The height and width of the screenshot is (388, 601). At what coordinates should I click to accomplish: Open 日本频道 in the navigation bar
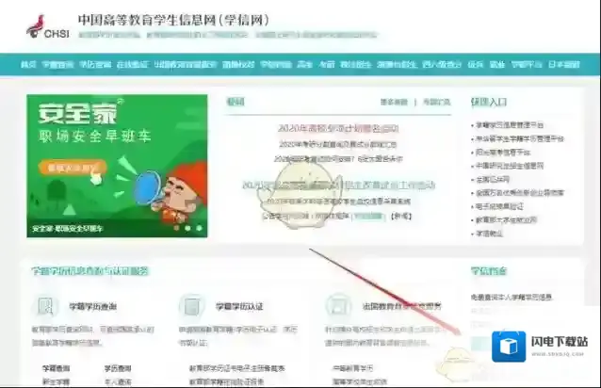coord(564,65)
